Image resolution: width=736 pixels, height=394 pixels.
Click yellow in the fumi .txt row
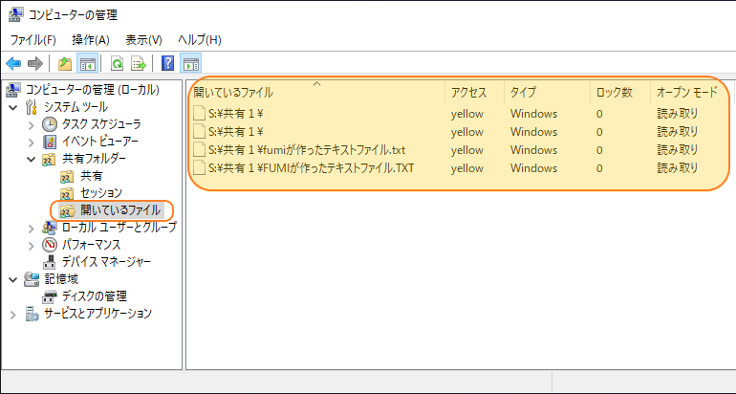467,150
